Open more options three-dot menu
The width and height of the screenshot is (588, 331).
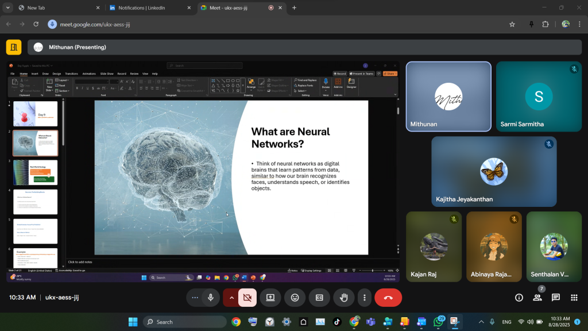tap(365, 298)
